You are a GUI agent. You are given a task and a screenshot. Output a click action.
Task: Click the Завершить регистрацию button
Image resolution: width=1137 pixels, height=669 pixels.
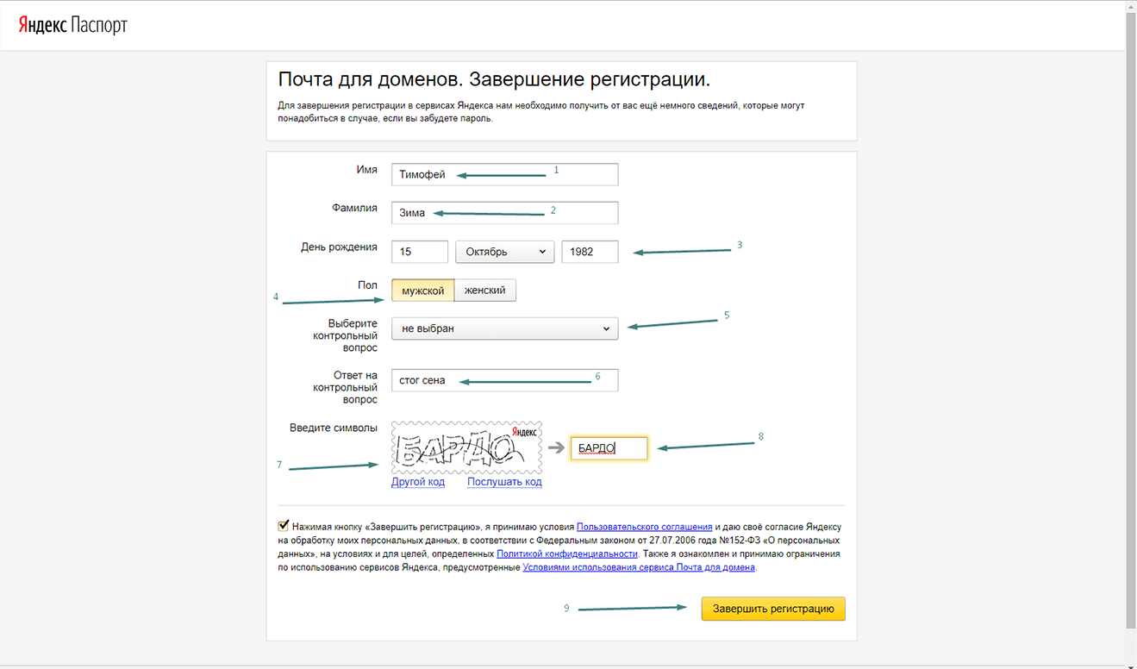point(773,609)
